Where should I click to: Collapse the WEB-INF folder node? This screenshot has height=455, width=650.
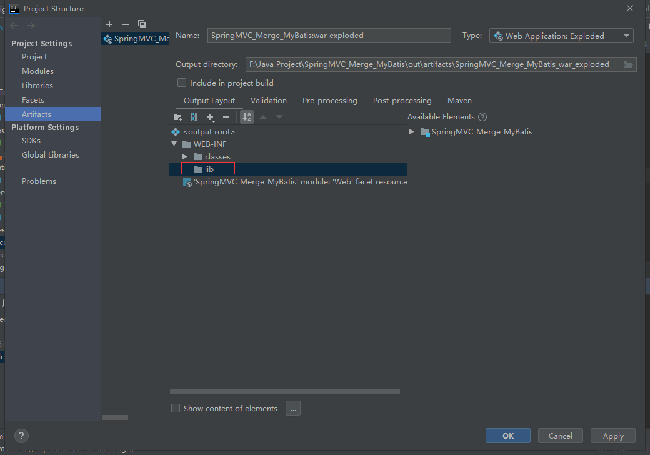[174, 144]
